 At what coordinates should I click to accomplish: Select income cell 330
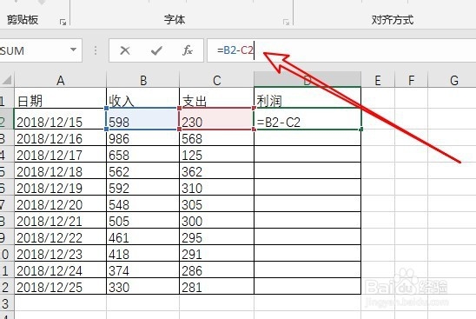(x=143, y=286)
